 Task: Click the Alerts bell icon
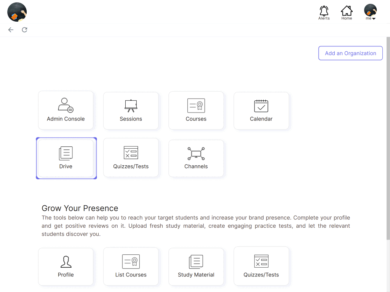click(324, 13)
